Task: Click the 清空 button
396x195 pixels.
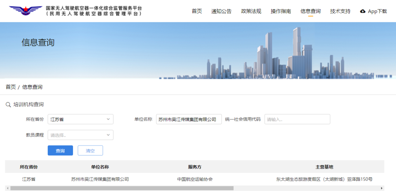Action: (x=91, y=151)
